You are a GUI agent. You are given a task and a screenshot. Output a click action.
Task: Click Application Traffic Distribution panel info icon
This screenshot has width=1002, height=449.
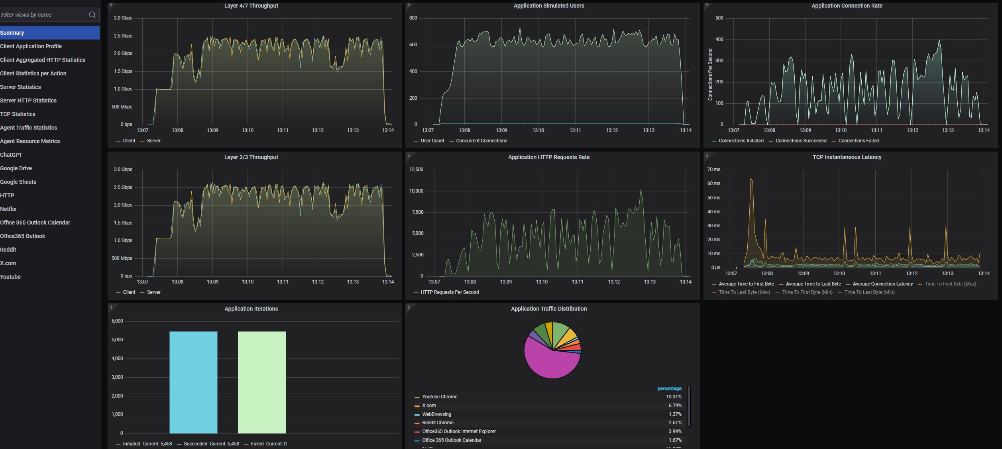(x=409, y=307)
